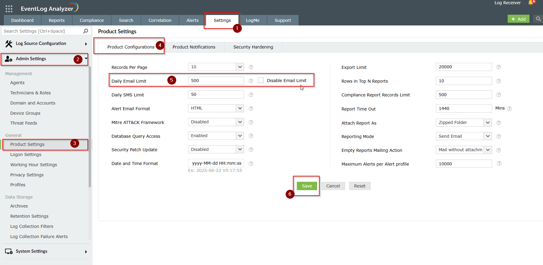Click the green Add button
Viewport: 543px width, 265px height.
(x=518, y=19)
